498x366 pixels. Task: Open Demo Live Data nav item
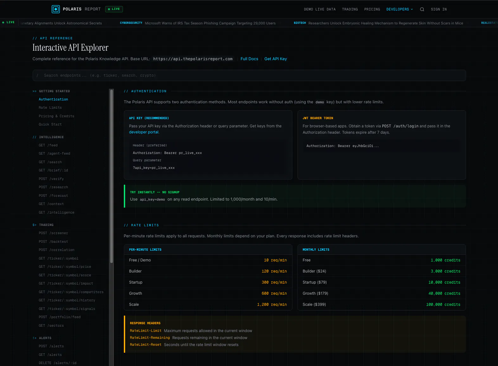[320, 9]
